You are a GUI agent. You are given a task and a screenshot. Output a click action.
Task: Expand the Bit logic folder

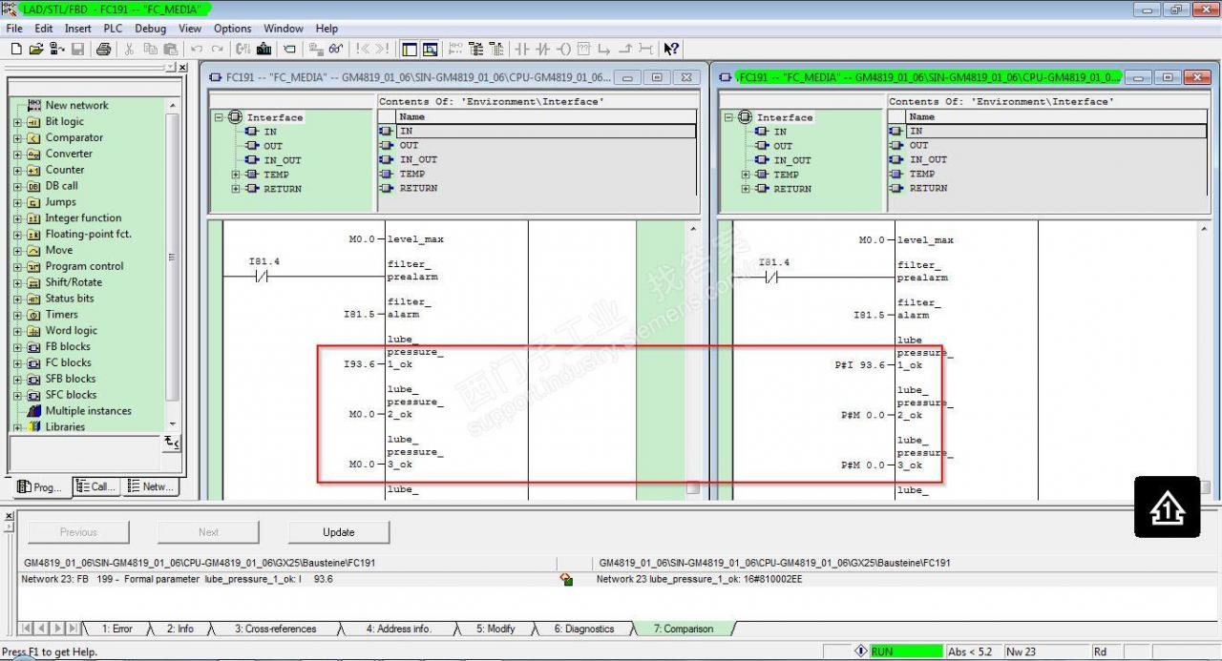coord(17,122)
